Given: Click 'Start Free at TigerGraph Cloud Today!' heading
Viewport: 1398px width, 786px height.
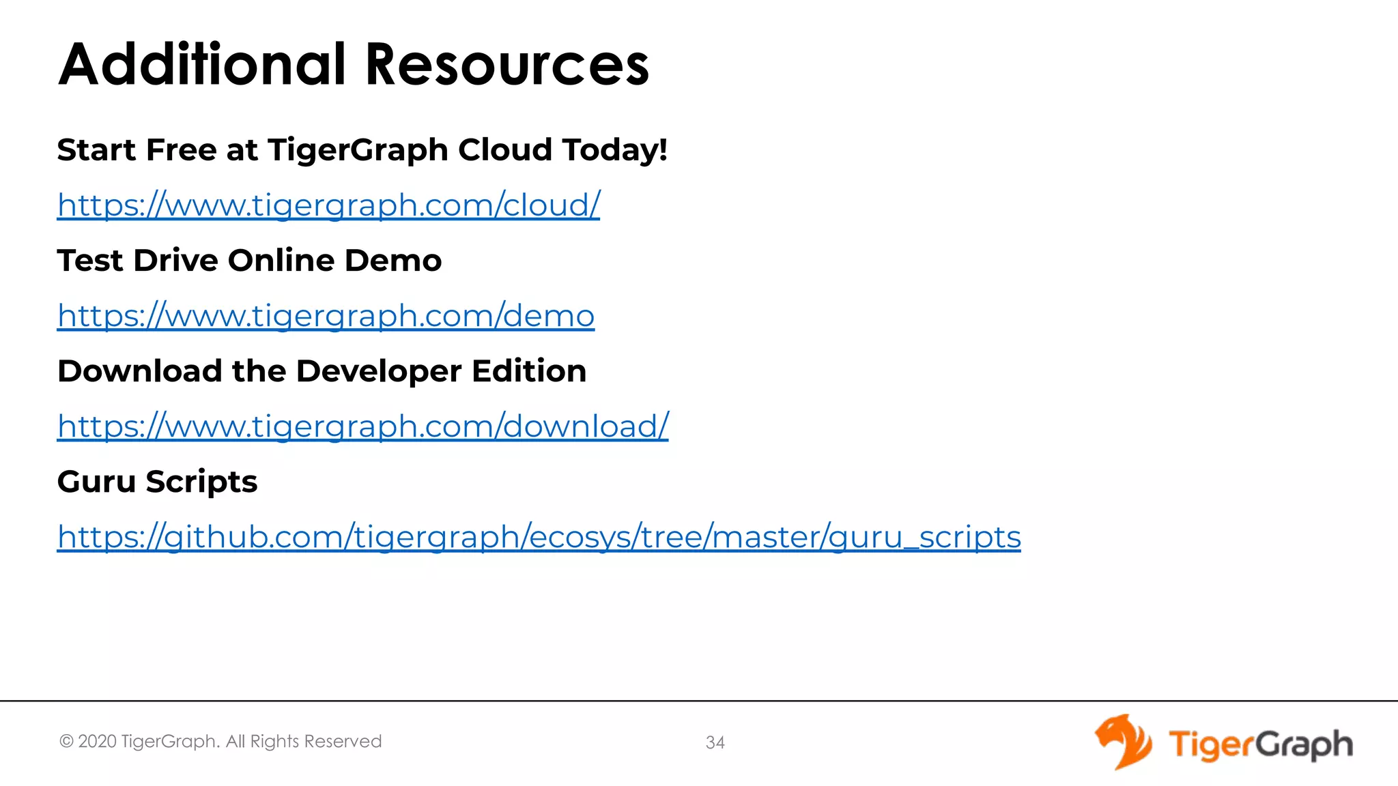Looking at the screenshot, I should 362,150.
